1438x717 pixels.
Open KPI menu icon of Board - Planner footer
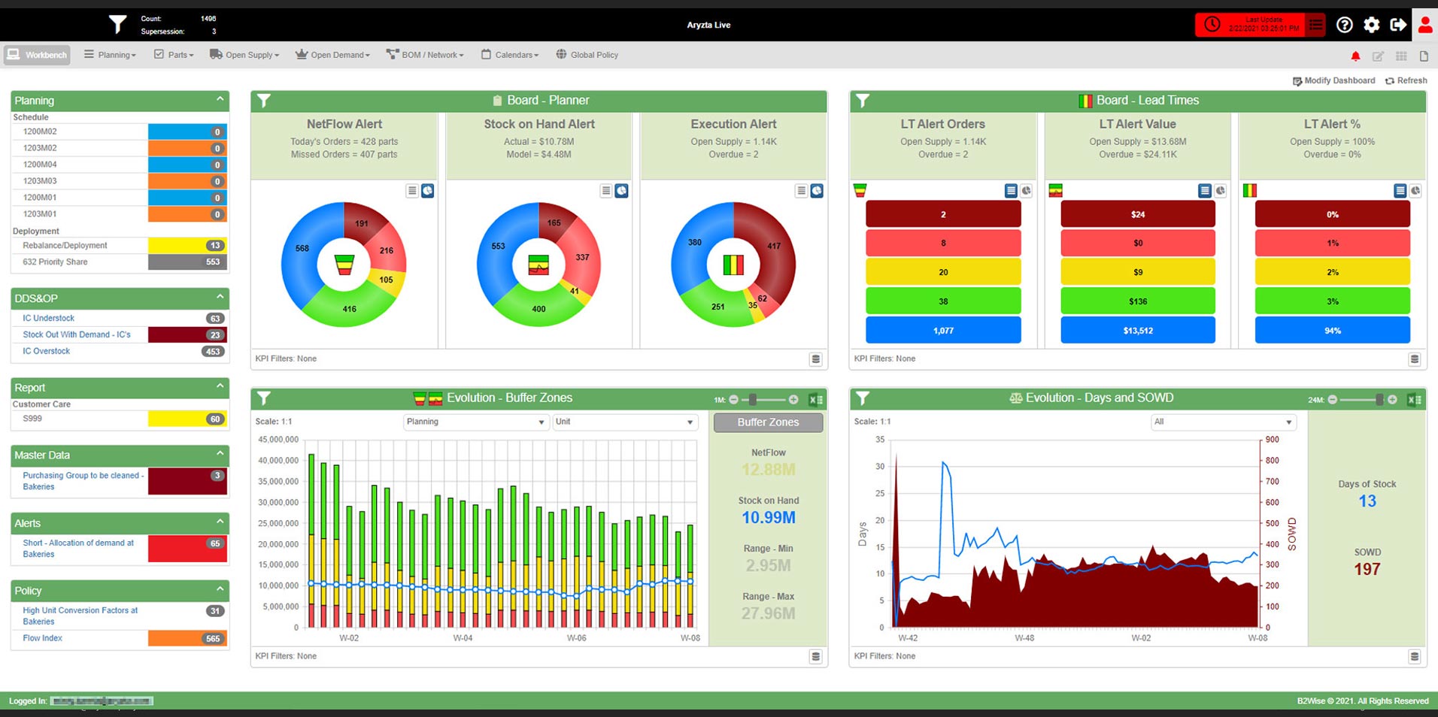tap(815, 359)
